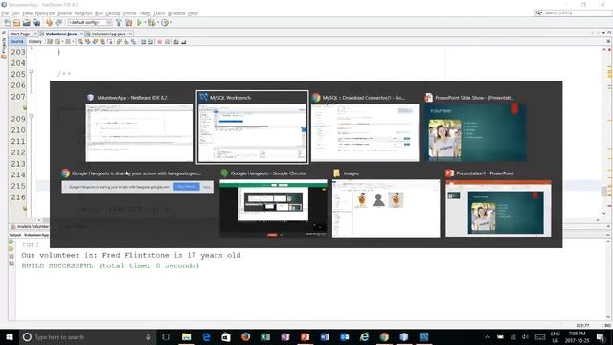Viewport: 613px width, 345px height.
Task: Click the Windows Start button
Action: (x=10, y=337)
